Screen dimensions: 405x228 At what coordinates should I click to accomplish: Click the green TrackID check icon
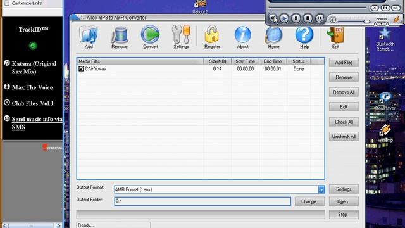(x=33, y=46)
